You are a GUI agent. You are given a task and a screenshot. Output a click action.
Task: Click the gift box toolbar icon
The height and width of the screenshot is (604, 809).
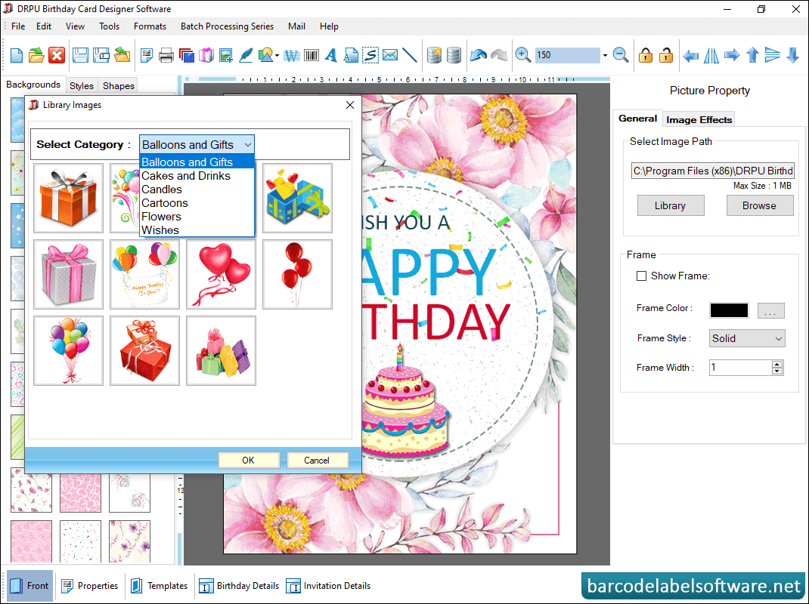[x=206, y=55]
